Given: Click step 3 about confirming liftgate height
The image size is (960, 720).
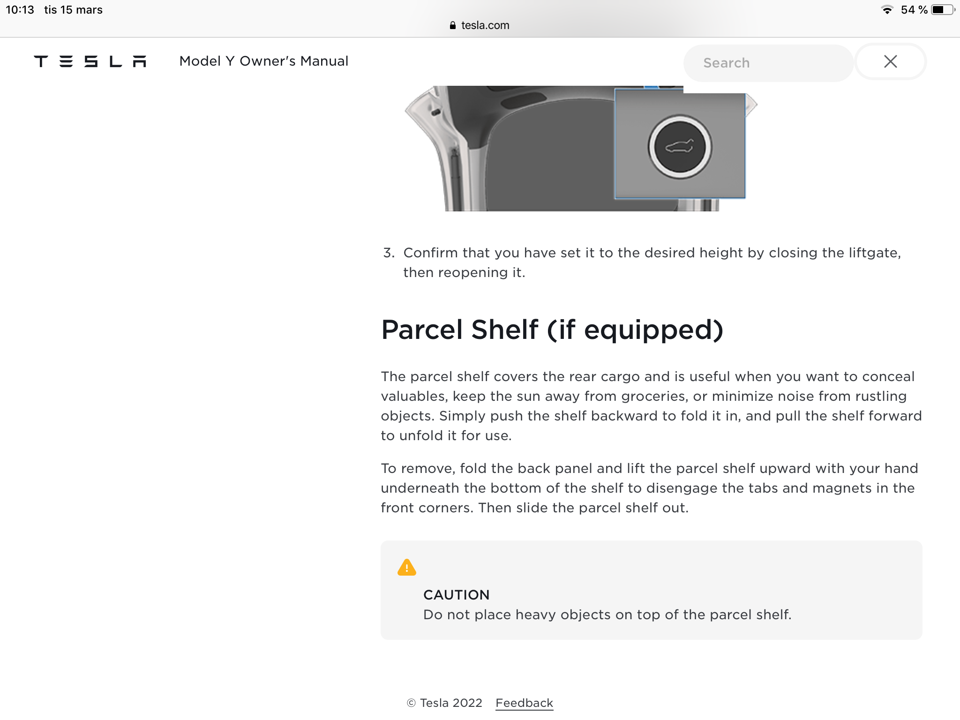Looking at the screenshot, I should click(642, 262).
